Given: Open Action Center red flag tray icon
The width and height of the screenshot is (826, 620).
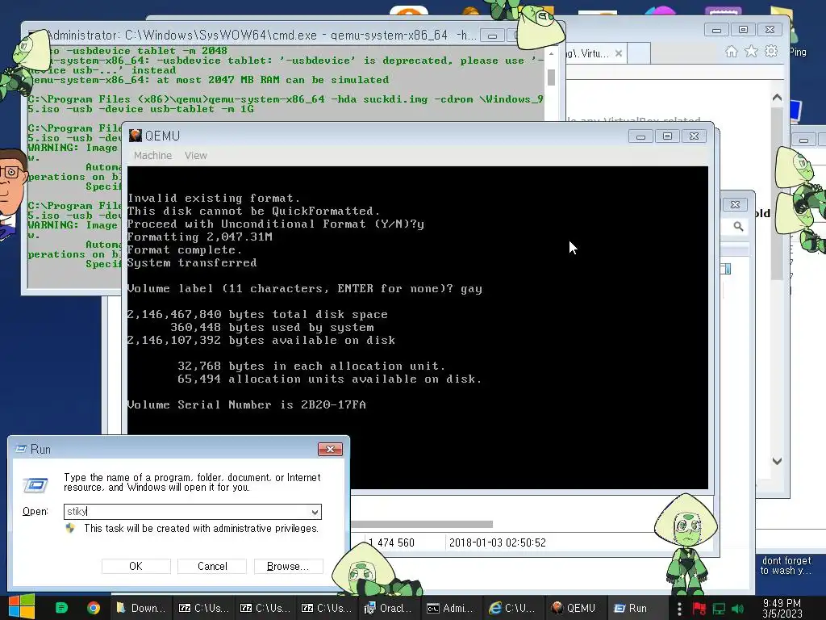Looking at the screenshot, I should [699, 609].
